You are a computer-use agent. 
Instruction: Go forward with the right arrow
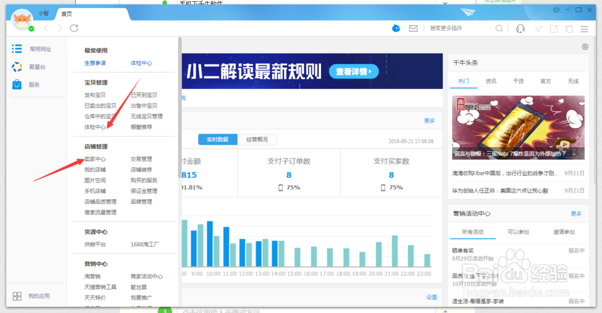tap(60, 28)
